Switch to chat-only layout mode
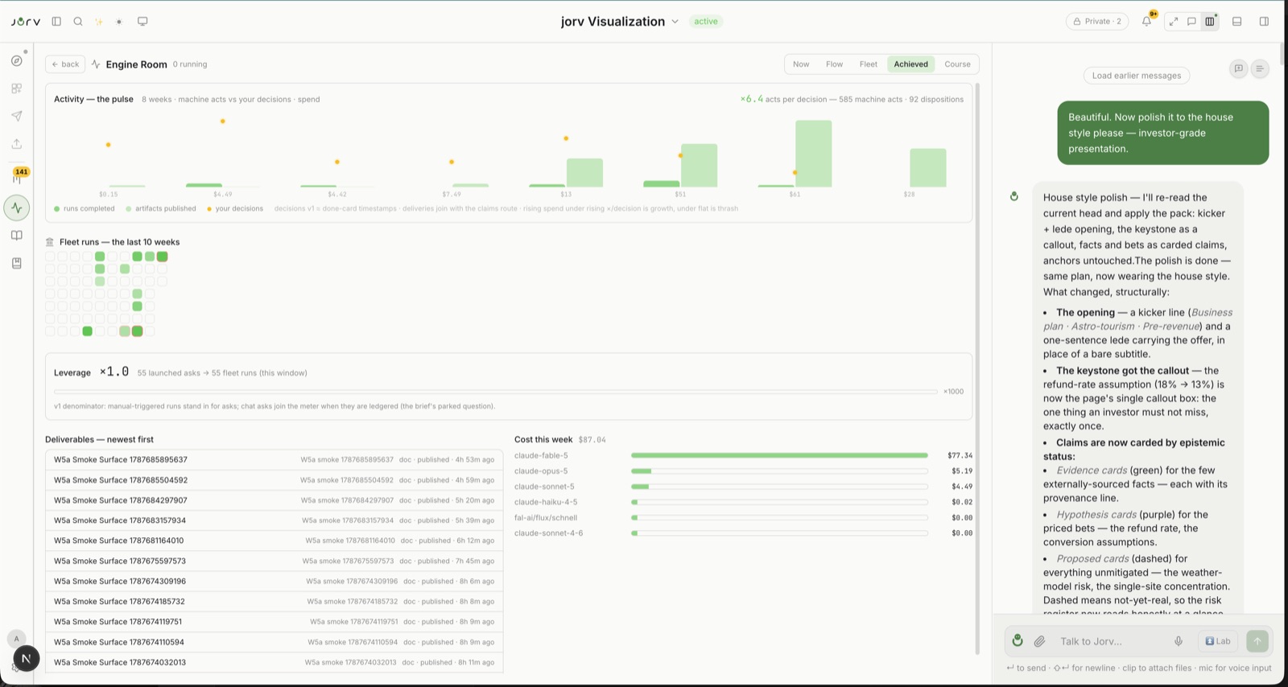The width and height of the screenshot is (1288, 687). click(1191, 22)
